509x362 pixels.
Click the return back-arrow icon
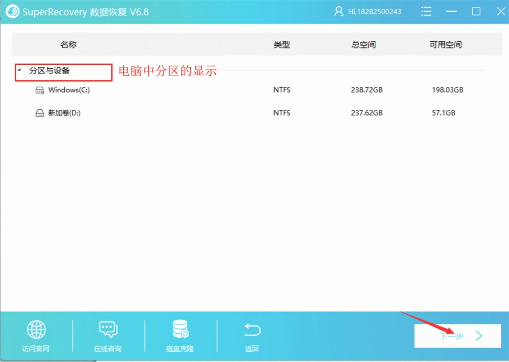252,329
